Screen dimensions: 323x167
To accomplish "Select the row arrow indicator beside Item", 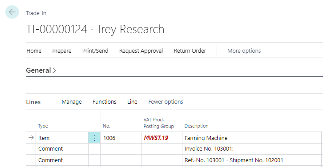I will 31,137.
